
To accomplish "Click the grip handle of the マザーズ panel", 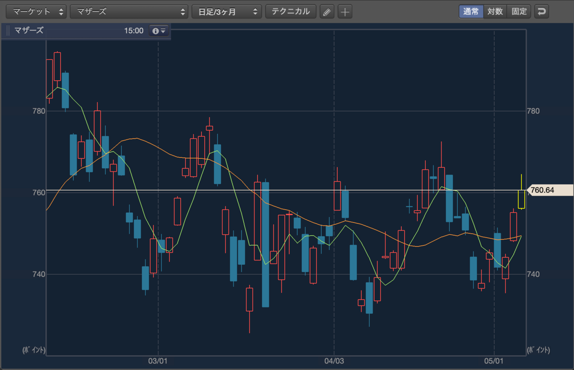I will [x=8, y=31].
